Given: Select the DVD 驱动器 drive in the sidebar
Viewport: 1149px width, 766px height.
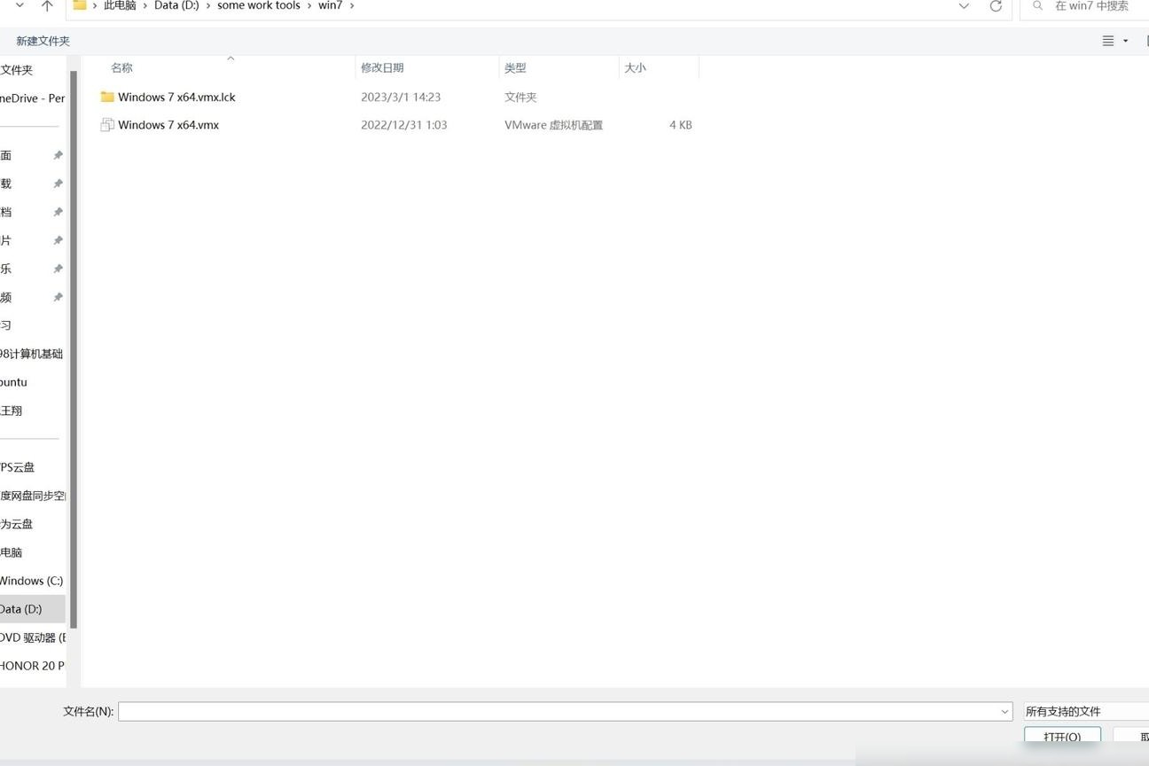Looking at the screenshot, I should (x=33, y=637).
